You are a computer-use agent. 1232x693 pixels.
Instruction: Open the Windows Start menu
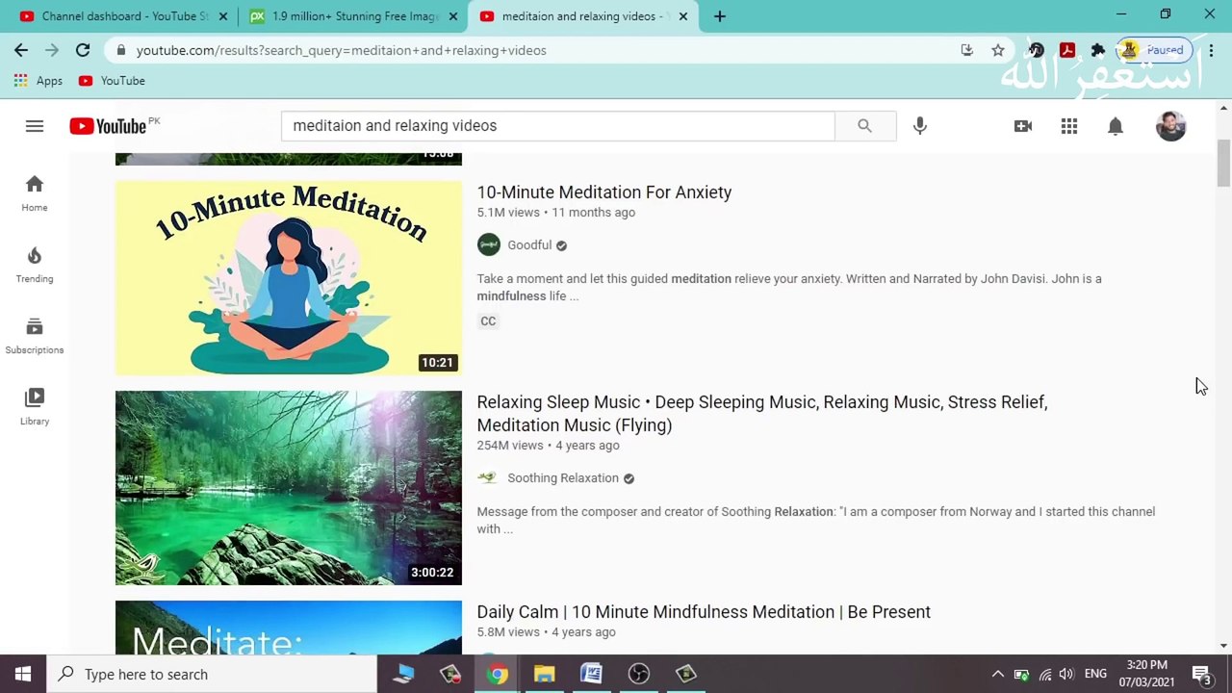coord(23,674)
